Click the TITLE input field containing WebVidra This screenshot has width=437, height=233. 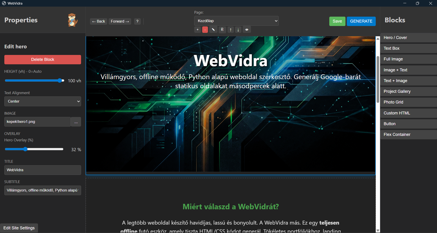pos(43,170)
